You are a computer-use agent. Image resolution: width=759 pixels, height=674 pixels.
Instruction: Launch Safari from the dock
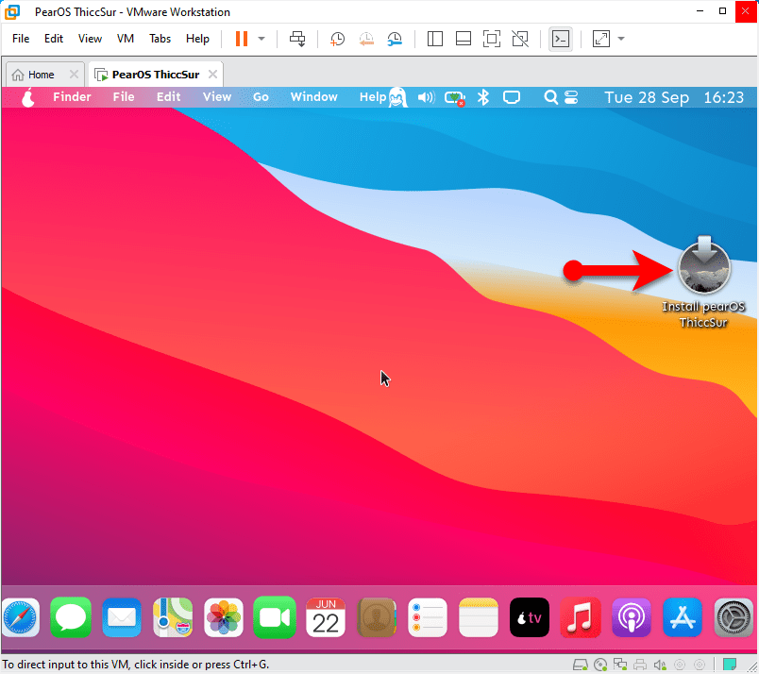click(x=21, y=617)
